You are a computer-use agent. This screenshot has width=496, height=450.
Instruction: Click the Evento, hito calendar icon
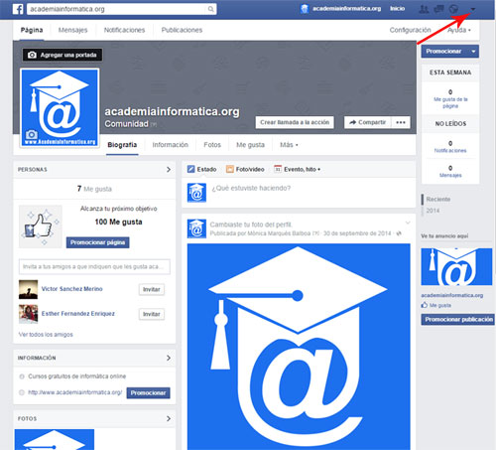pyautogui.click(x=278, y=169)
